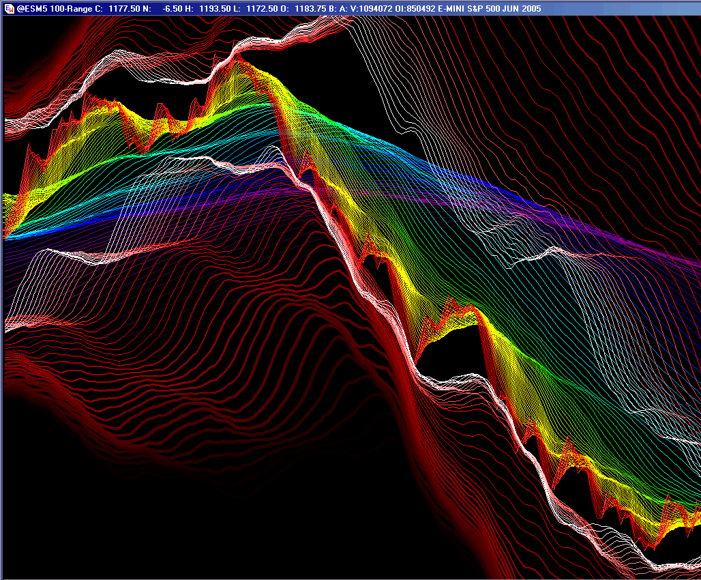The image size is (701, 580).
Task: Click the close price value 1177.50
Action: coord(125,9)
